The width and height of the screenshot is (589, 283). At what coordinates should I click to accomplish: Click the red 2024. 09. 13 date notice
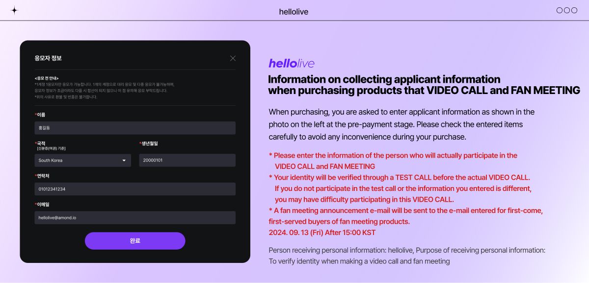(322, 233)
